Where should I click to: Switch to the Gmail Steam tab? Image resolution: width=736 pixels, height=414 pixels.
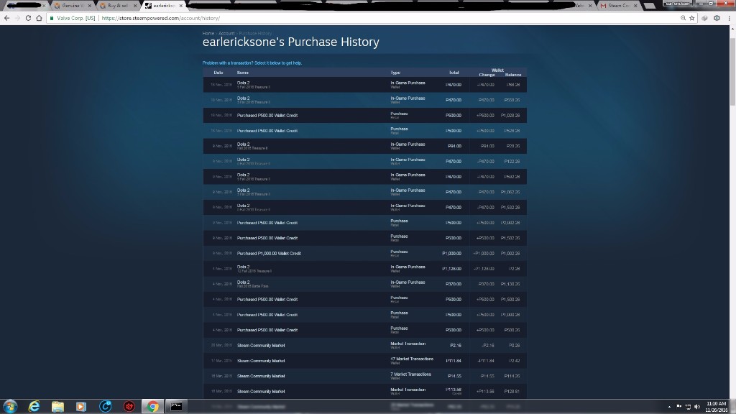click(x=617, y=6)
